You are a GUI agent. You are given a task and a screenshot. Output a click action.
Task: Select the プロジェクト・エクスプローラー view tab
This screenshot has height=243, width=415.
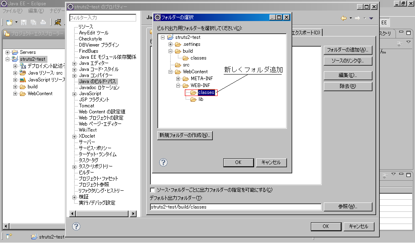point(34,34)
